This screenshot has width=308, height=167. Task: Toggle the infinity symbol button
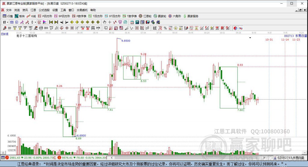241,28
